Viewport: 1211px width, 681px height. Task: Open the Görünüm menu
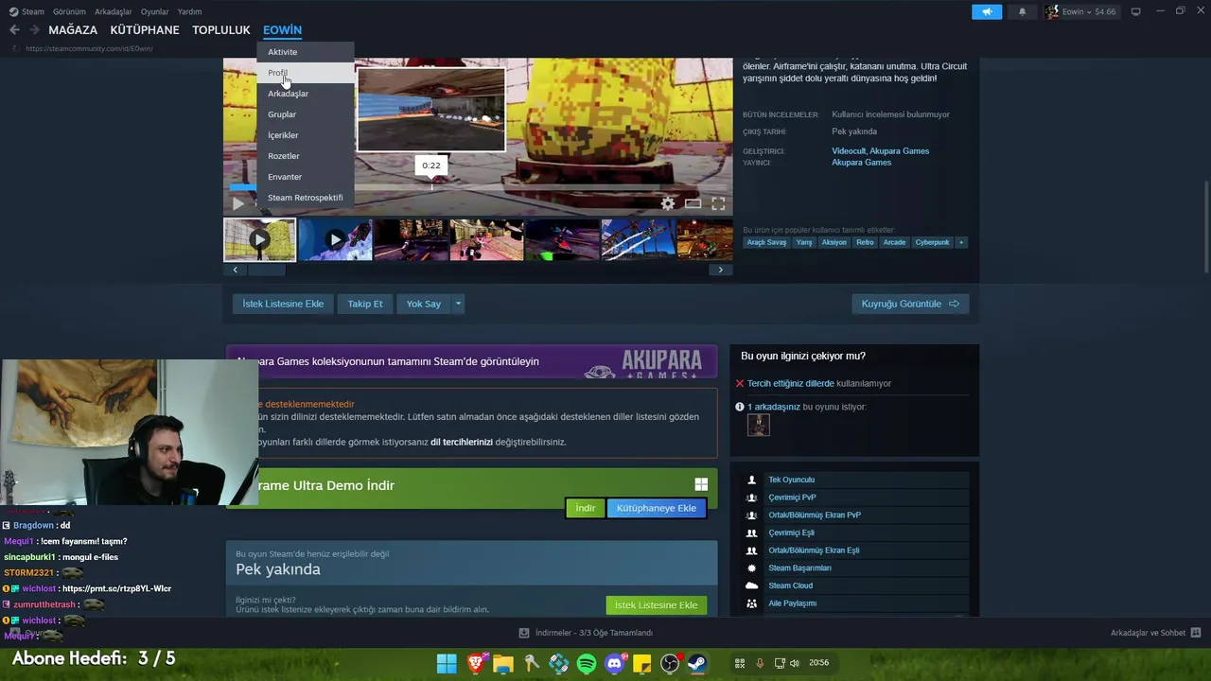point(69,11)
